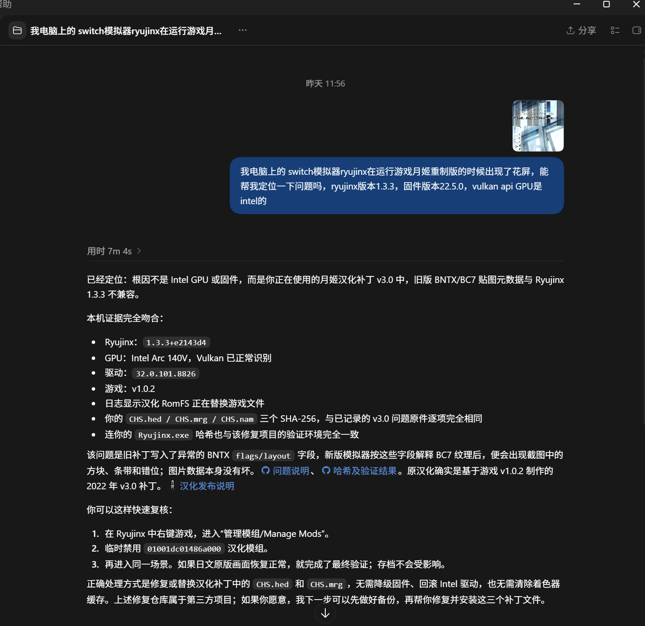This screenshot has height=626, width=645.
Task: Click the 昨天 11:56 timestamp
Action: [x=325, y=83]
